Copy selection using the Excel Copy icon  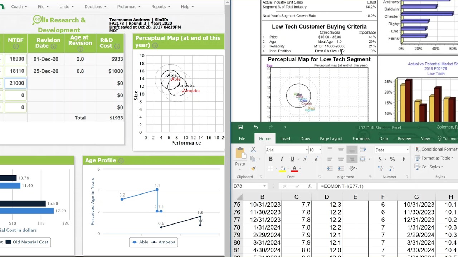(x=253, y=159)
